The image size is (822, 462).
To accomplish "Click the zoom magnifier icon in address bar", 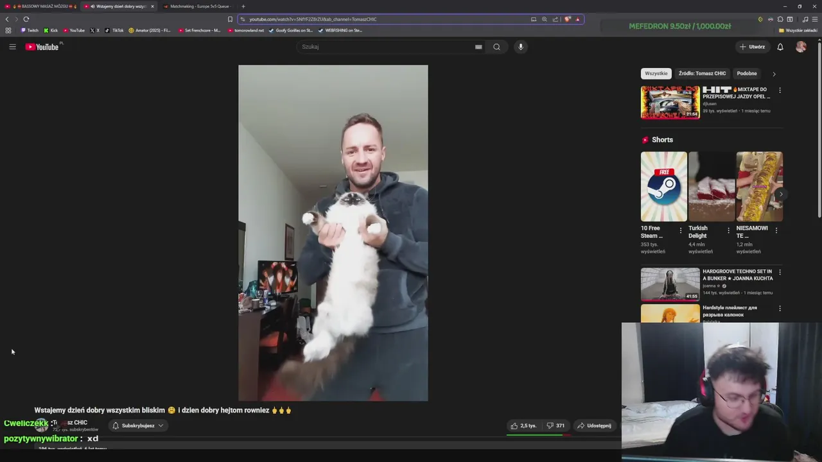I will pyautogui.click(x=545, y=19).
